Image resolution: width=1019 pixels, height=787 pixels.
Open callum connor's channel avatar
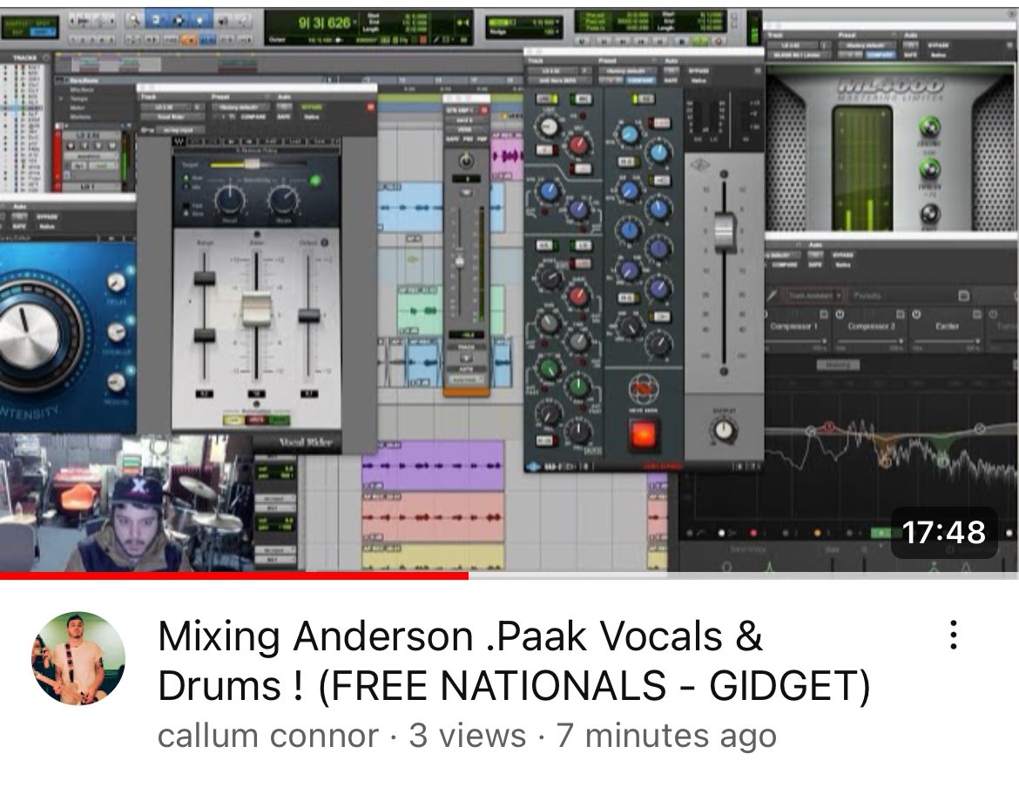click(x=78, y=658)
